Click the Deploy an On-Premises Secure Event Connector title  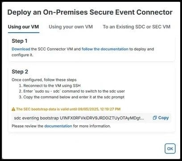click(x=90, y=12)
